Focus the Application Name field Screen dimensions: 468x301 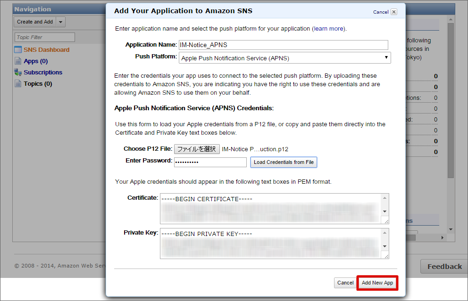(283, 45)
